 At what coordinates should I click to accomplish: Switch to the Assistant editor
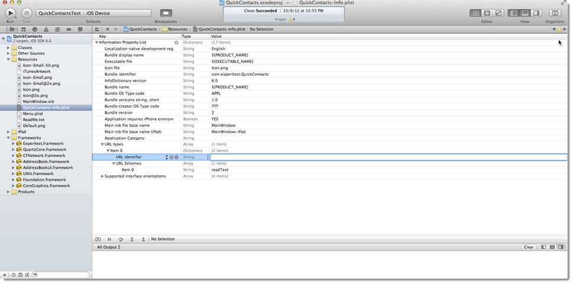click(x=487, y=12)
